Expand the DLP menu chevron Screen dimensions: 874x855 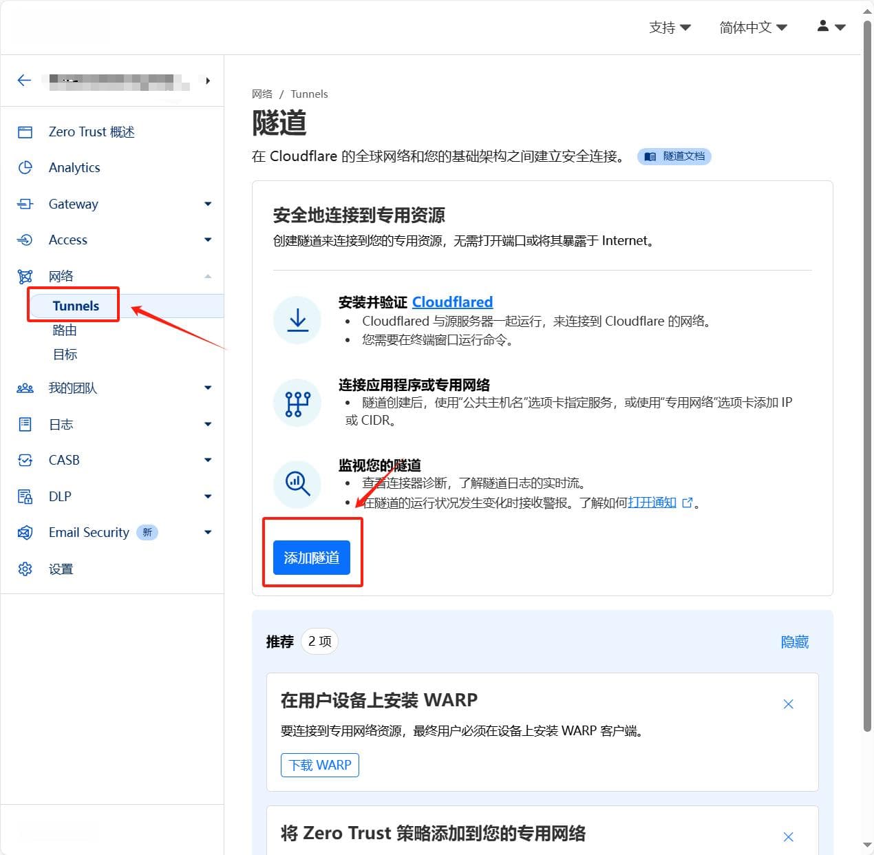pos(208,496)
